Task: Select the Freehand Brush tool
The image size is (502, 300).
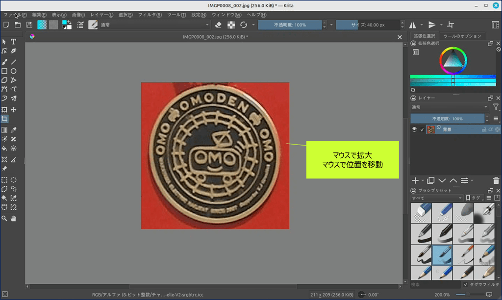Action: coord(4,62)
